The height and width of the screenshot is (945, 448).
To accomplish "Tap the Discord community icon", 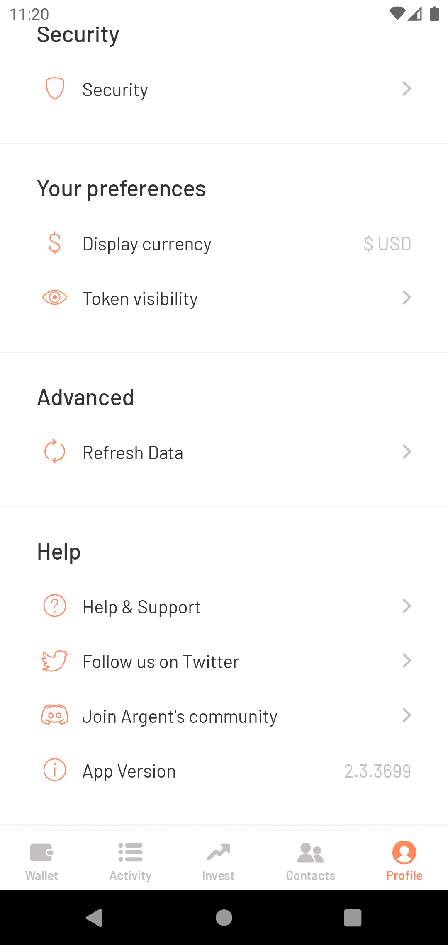I will [x=55, y=715].
